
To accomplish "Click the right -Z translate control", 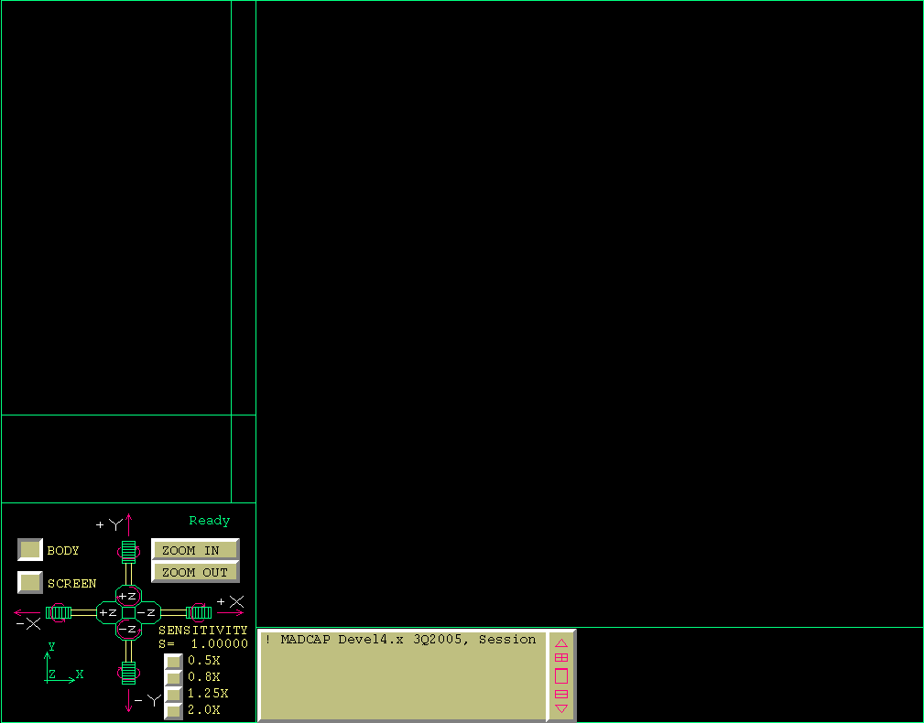I will pyautogui.click(x=148, y=611).
